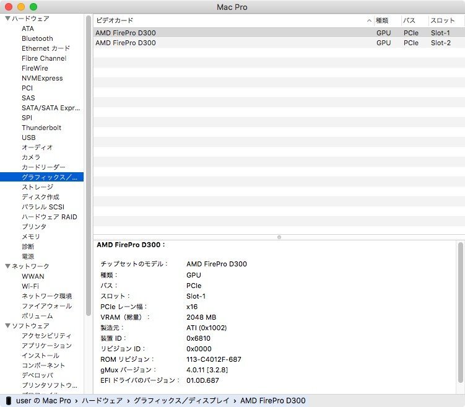Select アプリケーション in the sidebar

[x=47, y=346]
